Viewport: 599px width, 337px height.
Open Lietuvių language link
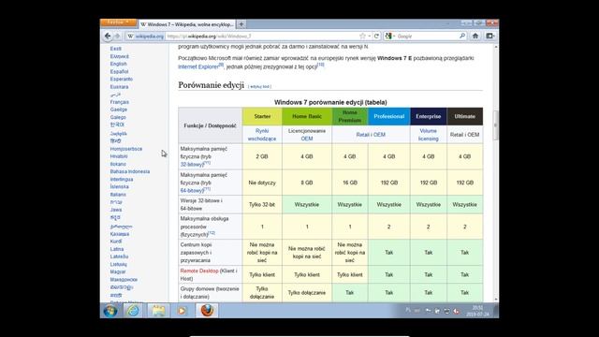[x=119, y=264]
